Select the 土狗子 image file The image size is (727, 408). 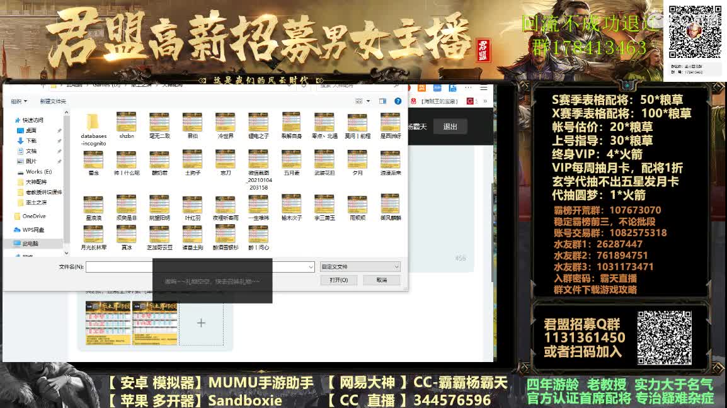(192, 162)
